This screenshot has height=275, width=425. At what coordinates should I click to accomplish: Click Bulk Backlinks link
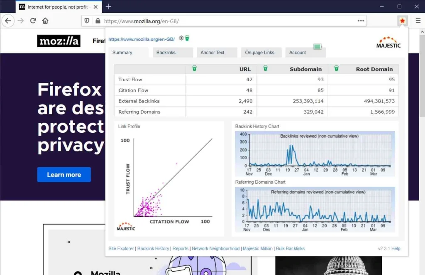(290, 248)
